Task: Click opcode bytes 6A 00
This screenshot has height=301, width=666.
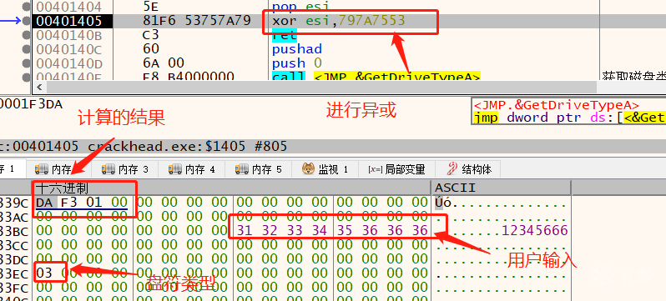Action: [164, 63]
